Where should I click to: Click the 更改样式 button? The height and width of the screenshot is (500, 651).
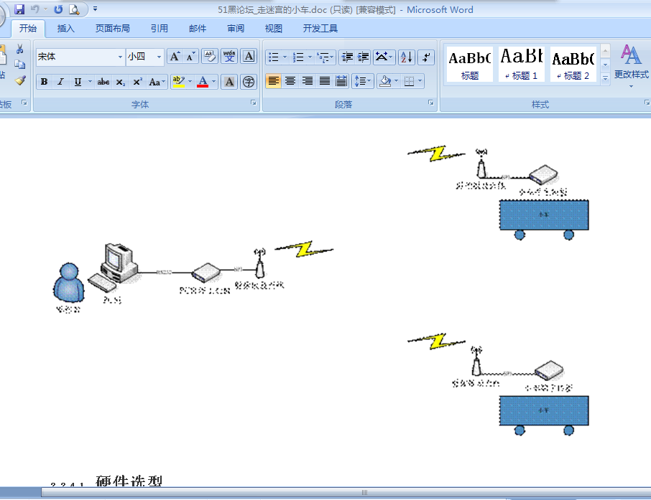pyautogui.click(x=631, y=65)
